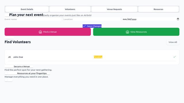Click the mm/dd/yyyy date field
The height and width of the screenshot is (103, 184).
point(151,19)
